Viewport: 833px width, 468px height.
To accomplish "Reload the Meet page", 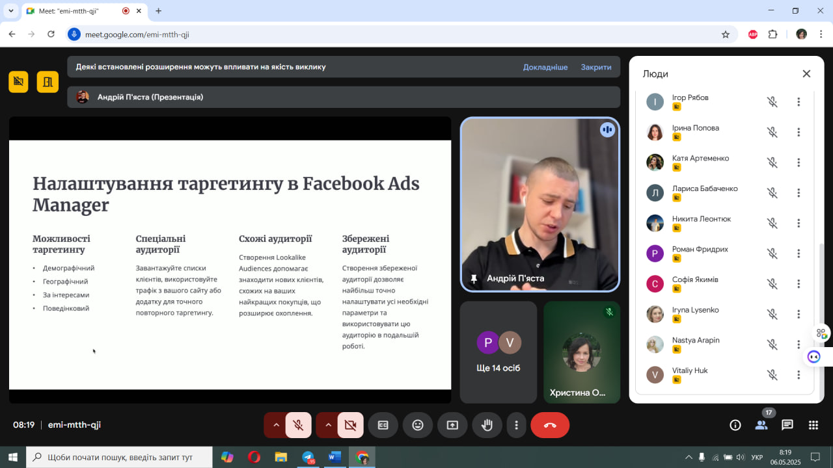I will coord(51,34).
